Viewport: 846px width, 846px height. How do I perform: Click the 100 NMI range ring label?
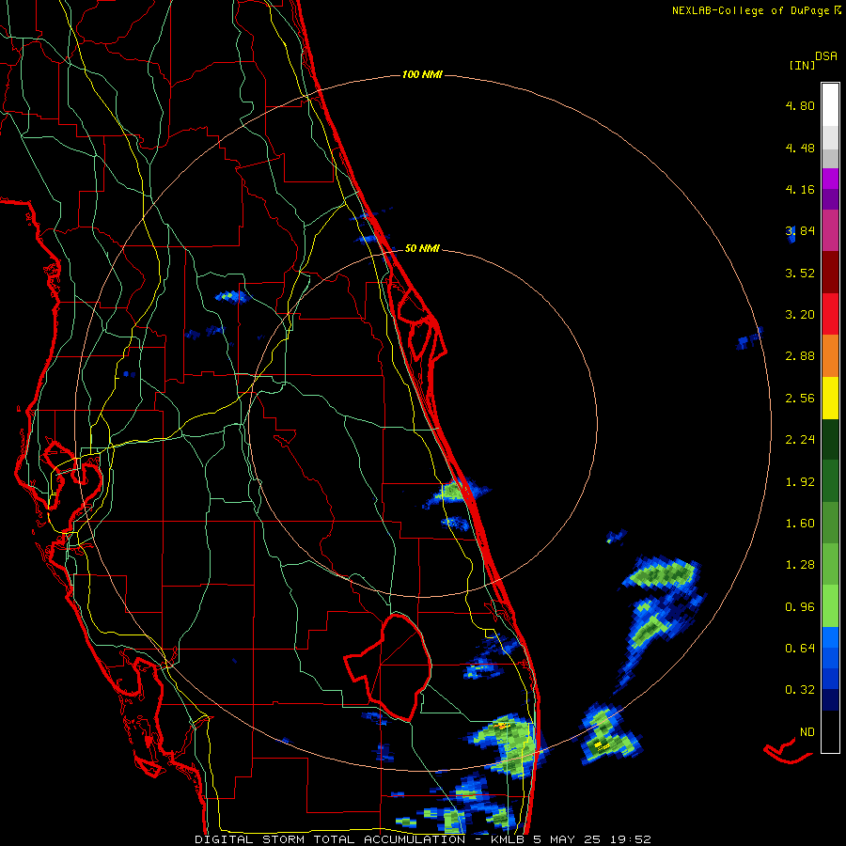tap(422, 74)
